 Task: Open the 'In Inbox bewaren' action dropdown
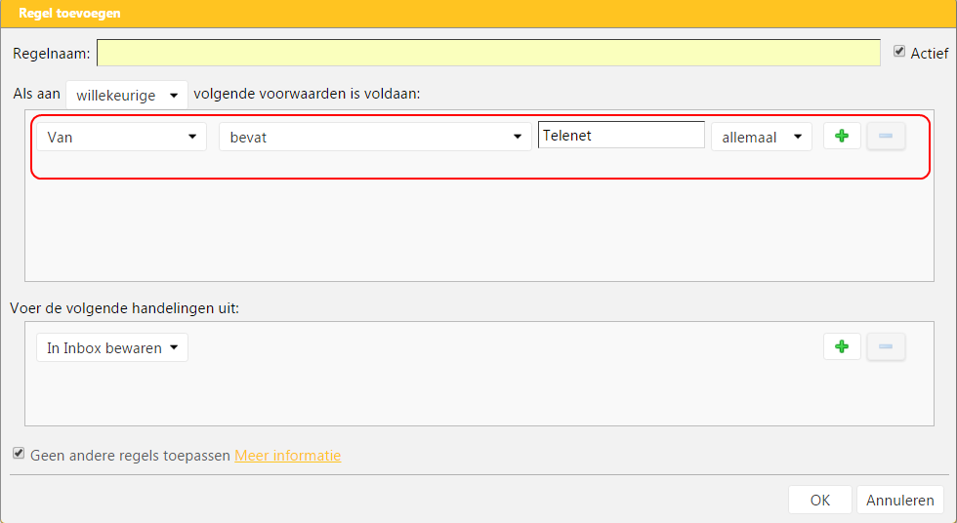pos(112,348)
